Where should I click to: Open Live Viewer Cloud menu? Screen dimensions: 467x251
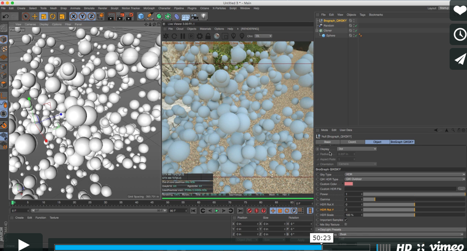(179, 29)
